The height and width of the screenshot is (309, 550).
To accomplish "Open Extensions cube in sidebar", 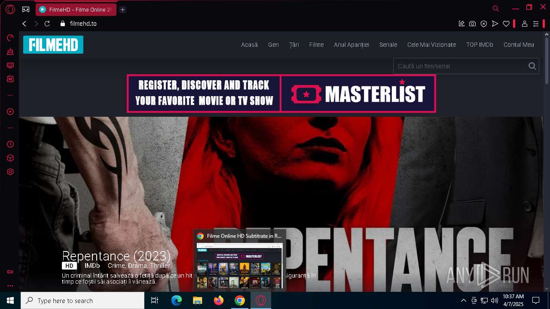I will pyautogui.click(x=10, y=158).
